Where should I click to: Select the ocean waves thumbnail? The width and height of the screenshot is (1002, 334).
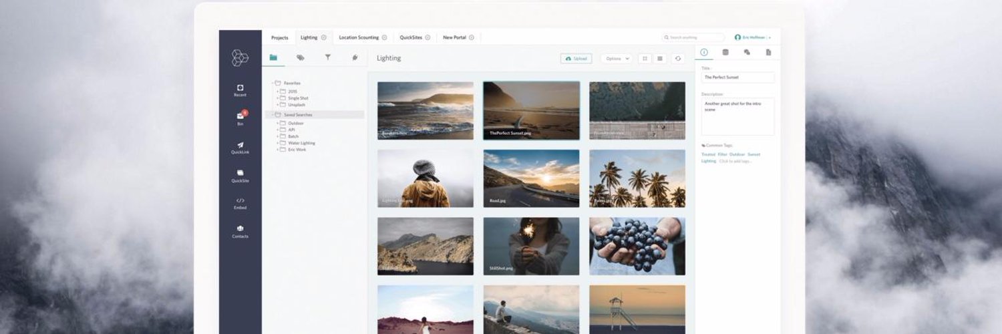coord(426,111)
